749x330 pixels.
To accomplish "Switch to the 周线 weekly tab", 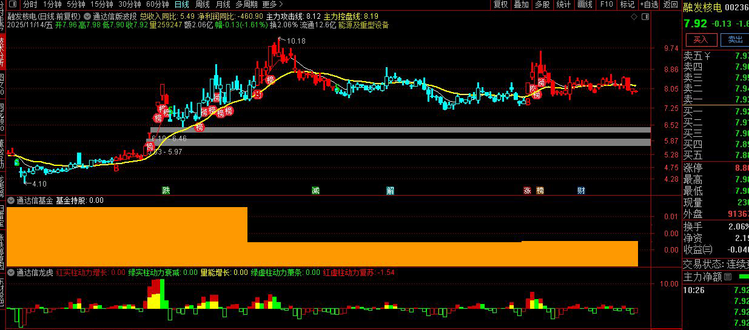I will (x=202, y=4).
